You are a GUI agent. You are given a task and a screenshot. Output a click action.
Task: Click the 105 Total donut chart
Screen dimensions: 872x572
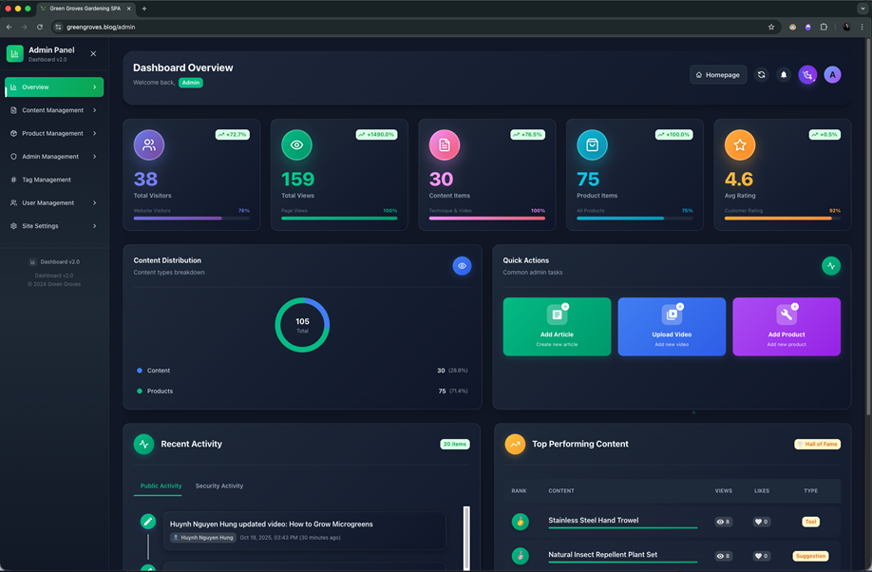(302, 325)
